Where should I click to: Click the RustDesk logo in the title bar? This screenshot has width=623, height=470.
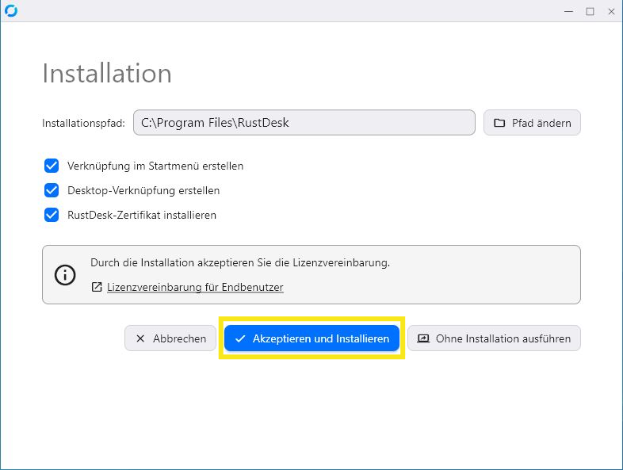pyautogui.click(x=11, y=11)
